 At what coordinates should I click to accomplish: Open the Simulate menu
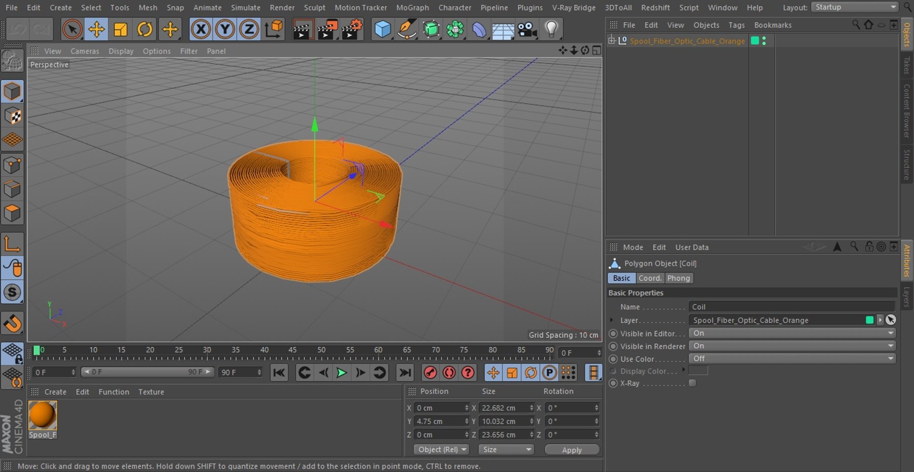point(246,8)
